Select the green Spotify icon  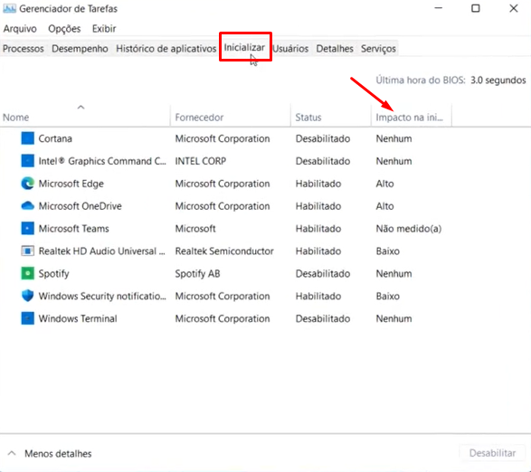(27, 273)
